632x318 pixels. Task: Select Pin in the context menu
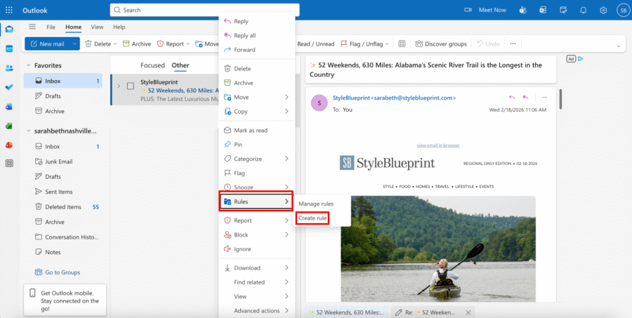coord(256,145)
